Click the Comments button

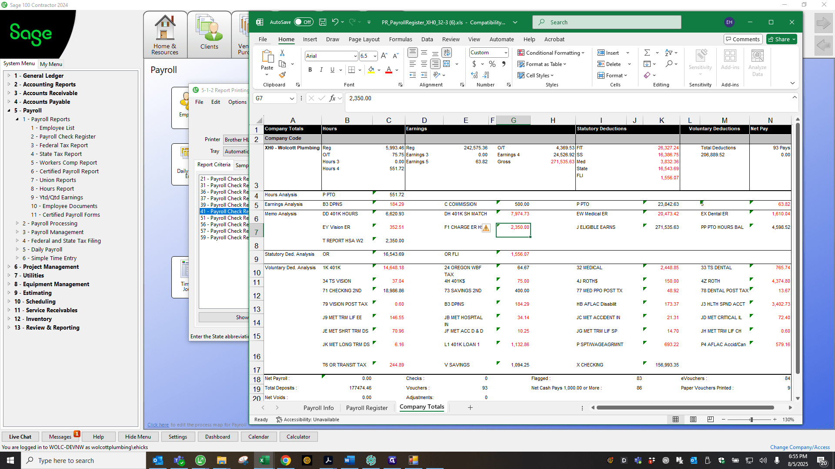[743, 39]
